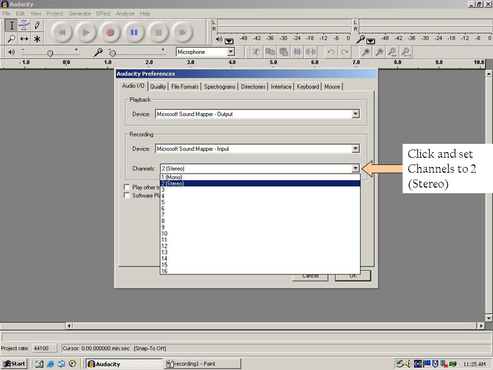Switch to the Directories tab
This screenshot has width=493, height=370.
coord(253,86)
